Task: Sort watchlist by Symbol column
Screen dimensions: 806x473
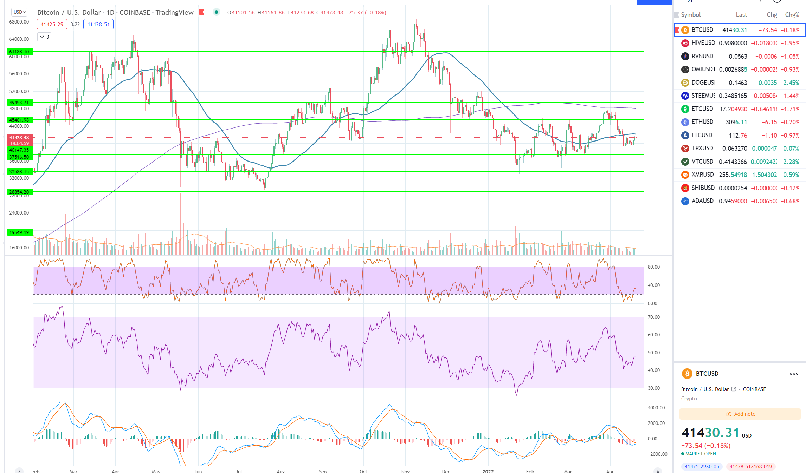Action: click(691, 14)
